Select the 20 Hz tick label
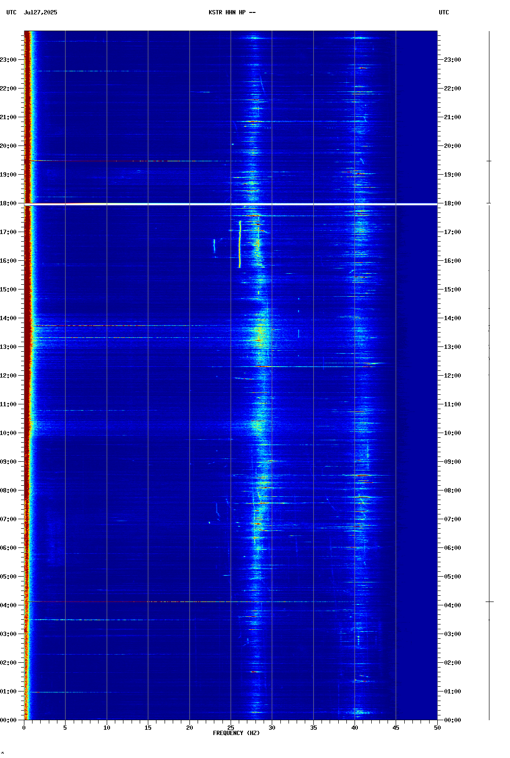510x758 pixels. pyautogui.click(x=189, y=728)
